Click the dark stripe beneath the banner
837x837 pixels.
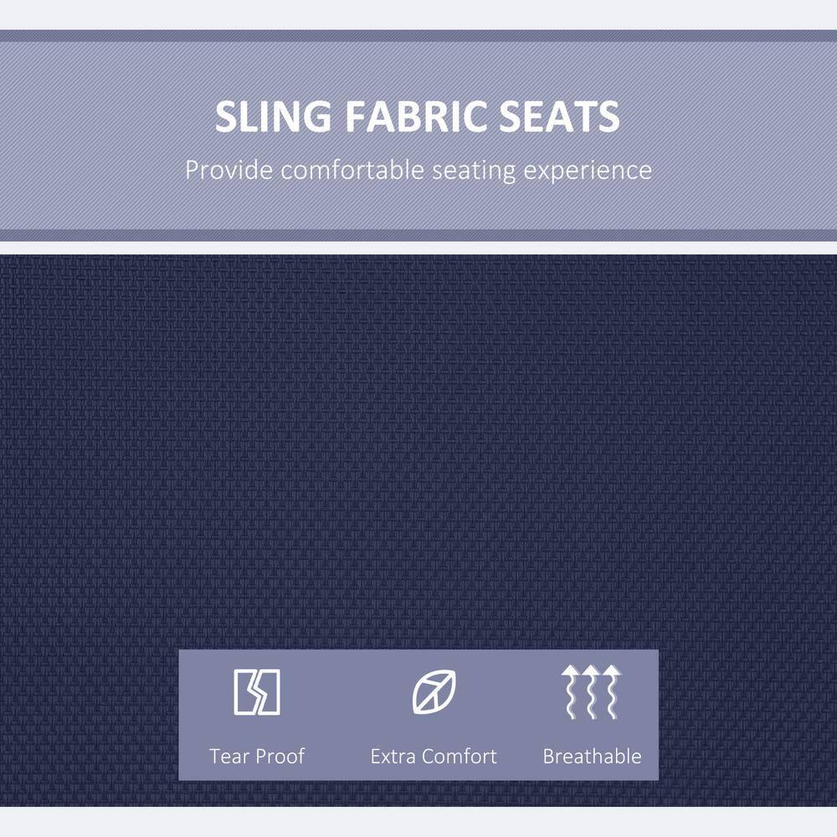coord(418,235)
